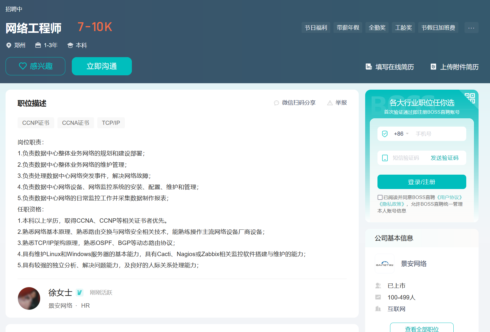Select the 全勤奖 benefit tag
Screen dimensions: 490x332
377,28
